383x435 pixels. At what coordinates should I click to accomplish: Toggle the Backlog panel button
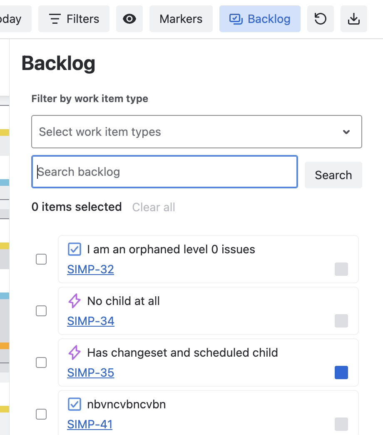pos(260,19)
